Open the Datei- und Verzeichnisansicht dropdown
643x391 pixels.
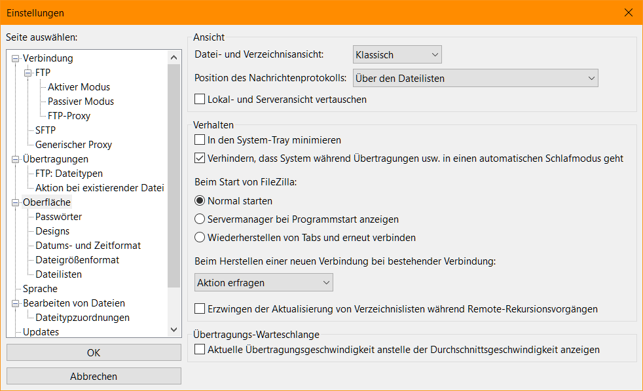point(397,54)
